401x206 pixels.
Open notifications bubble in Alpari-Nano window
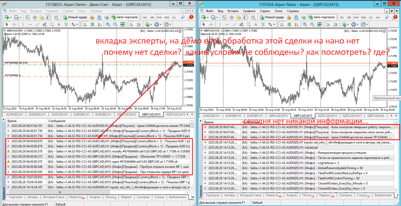point(395,17)
